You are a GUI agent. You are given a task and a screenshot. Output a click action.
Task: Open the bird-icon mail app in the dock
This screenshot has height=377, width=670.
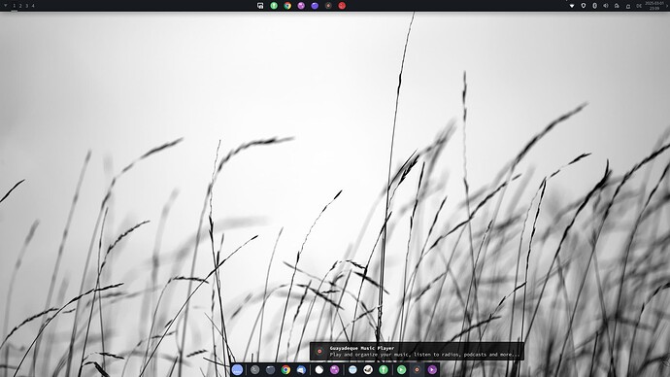tap(368, 370)
